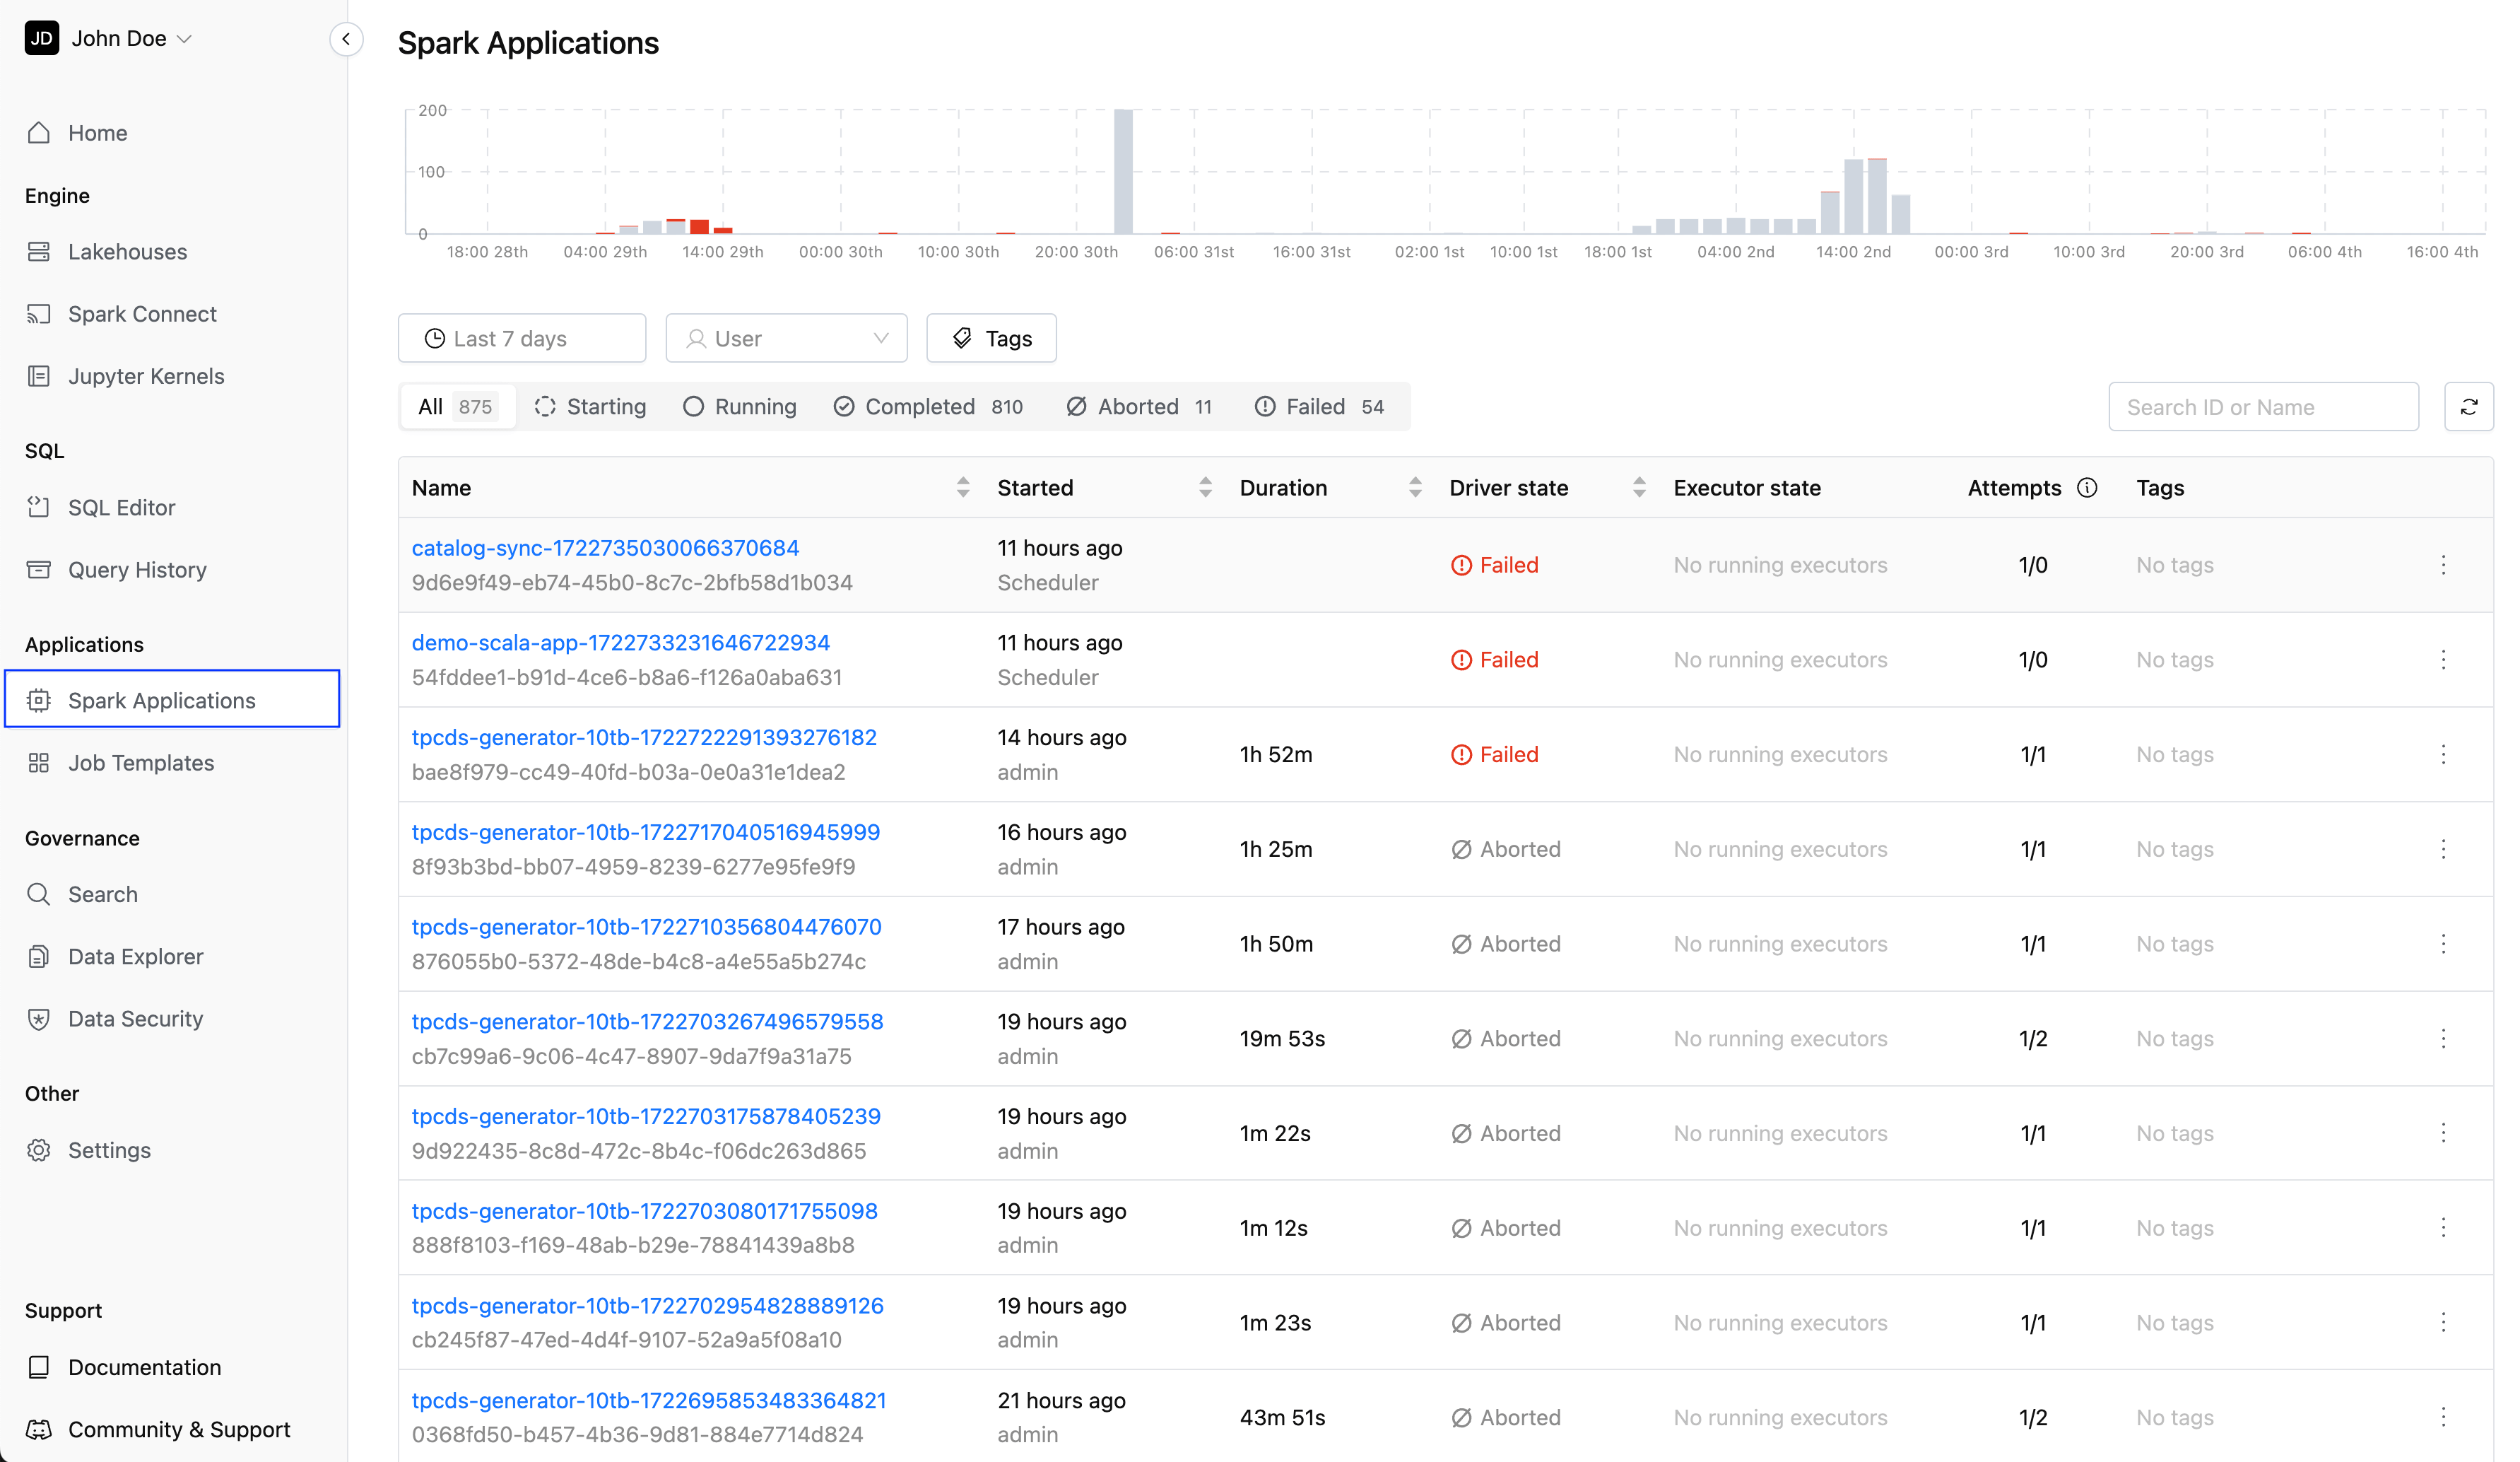
Task: Click the Search ID or Name field
Action: [x=2263, y=407]
